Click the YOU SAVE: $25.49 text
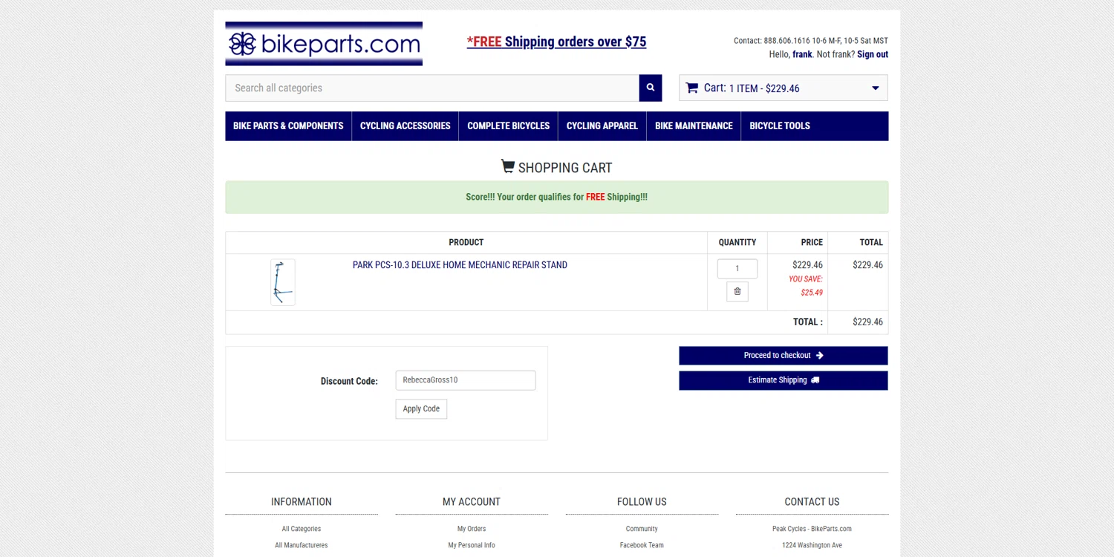The image size is (1114, 557). pos(806,286)
